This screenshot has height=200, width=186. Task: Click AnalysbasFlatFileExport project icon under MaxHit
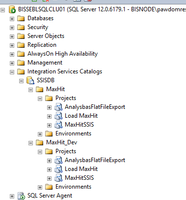click(58, 107)
